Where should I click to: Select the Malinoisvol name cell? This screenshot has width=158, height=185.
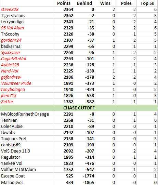click(x=27, y=182)
